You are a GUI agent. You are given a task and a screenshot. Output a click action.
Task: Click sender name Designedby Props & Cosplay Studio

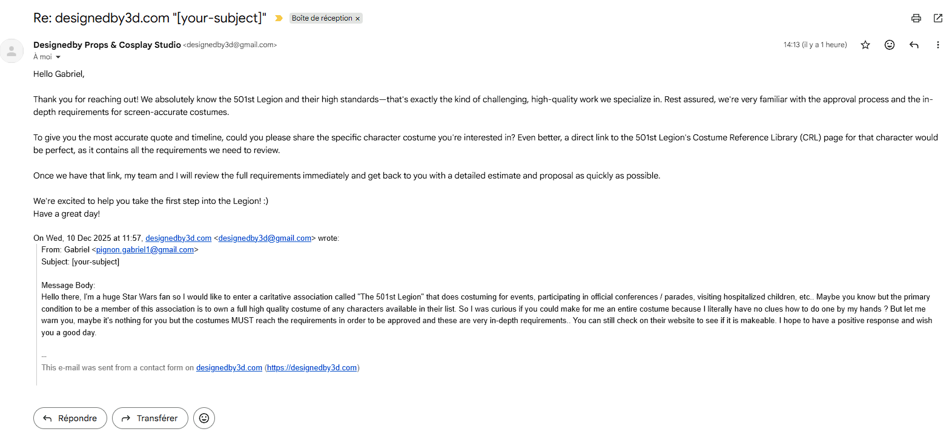pyautogui.click(x=107, y=45)
